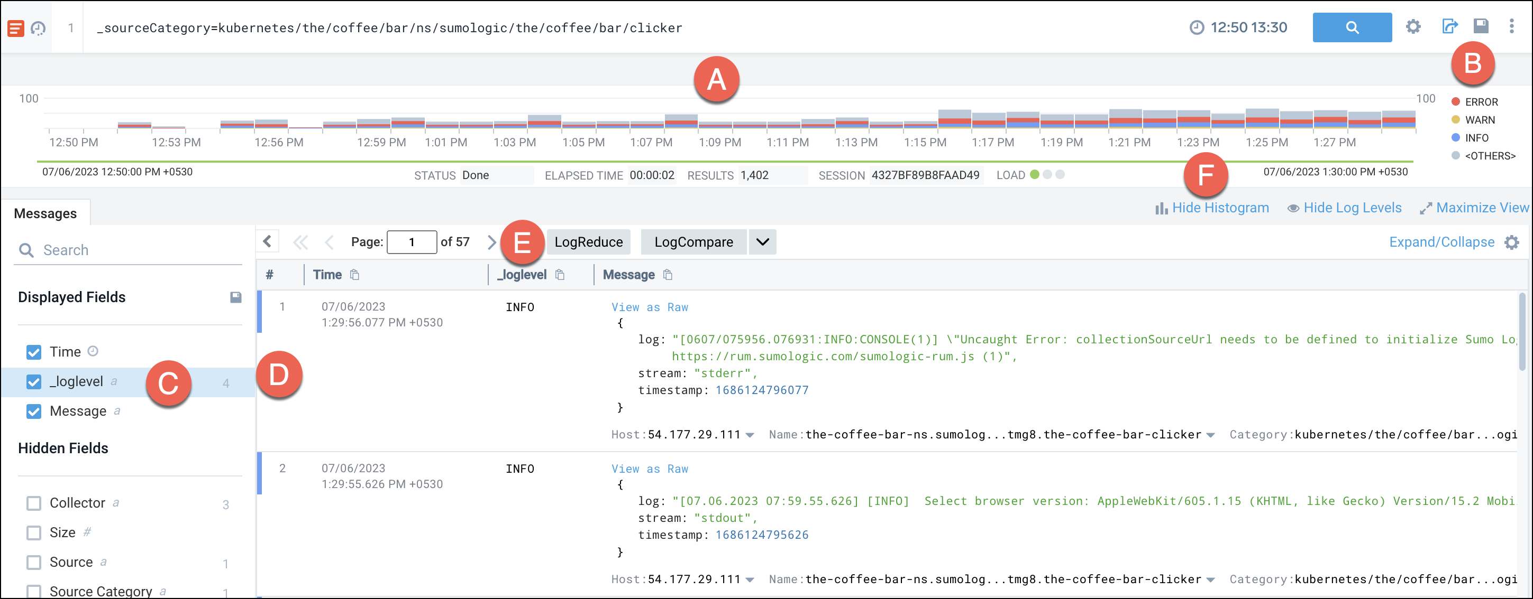Copy the Time column via clipboard icon
Image resolution: width=1533 pixels, height=599 pixels.
[x=354, y=275]
